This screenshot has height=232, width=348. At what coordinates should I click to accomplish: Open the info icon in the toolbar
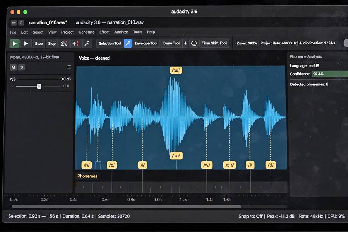point(194,43)
